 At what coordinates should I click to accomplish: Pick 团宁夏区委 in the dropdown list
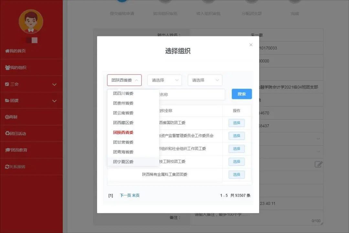tap(123, 162)
